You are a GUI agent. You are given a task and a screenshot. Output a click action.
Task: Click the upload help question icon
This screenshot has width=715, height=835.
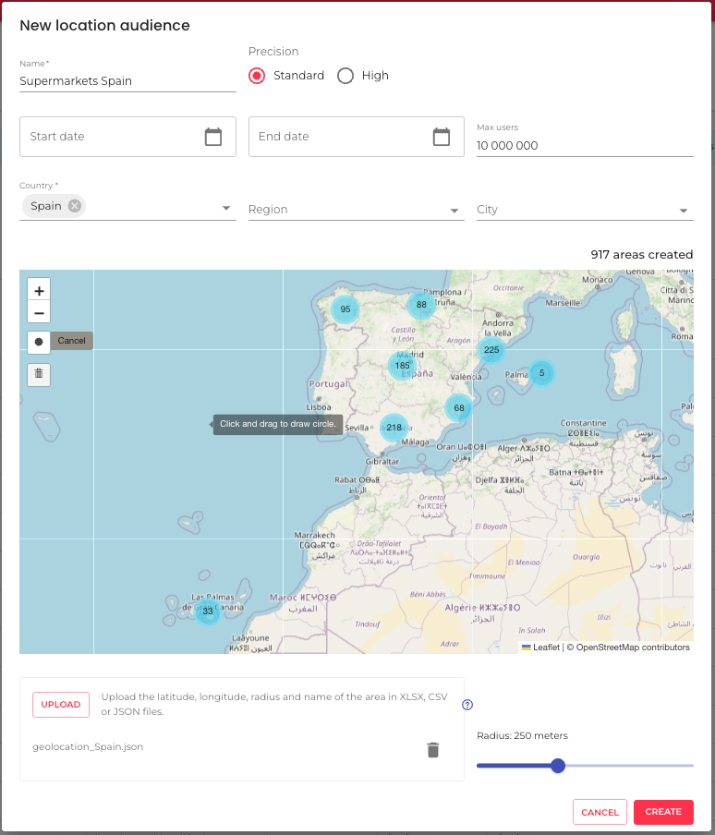coord(467,705)
